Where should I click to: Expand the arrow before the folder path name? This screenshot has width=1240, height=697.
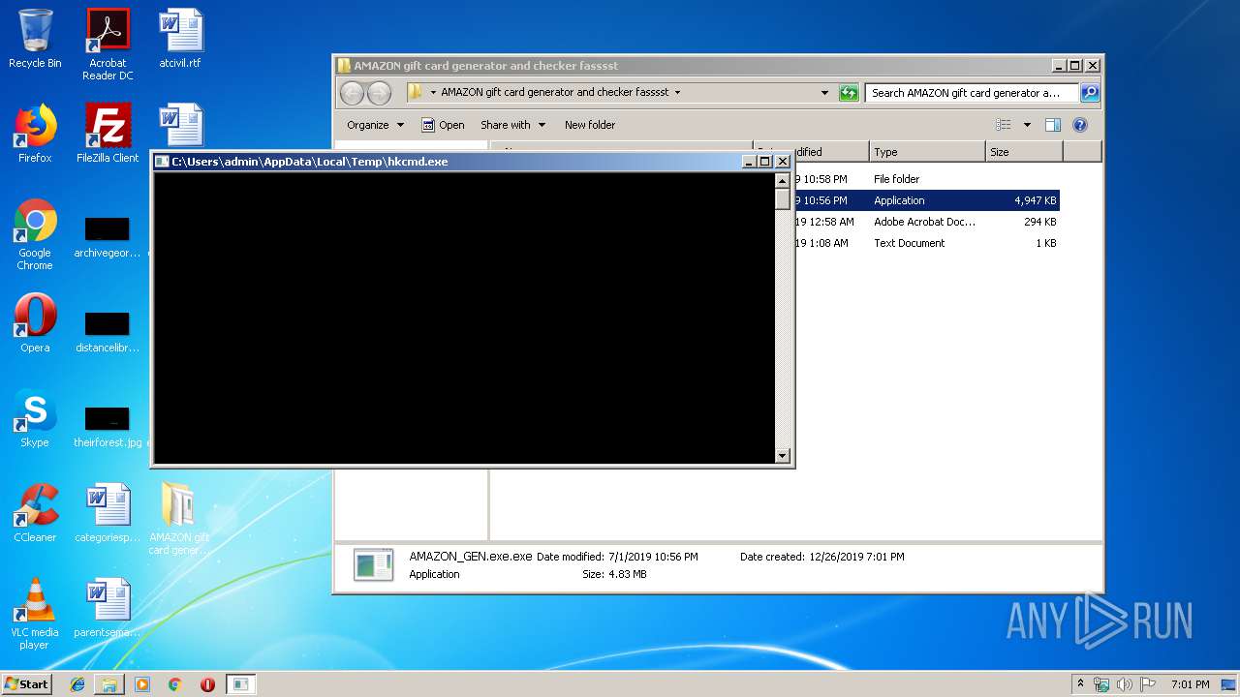(432, 93)
